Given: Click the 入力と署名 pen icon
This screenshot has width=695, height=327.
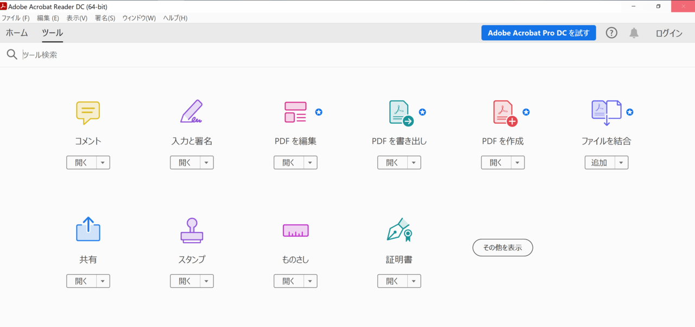Looking at the screenshot, I should 192,111.
